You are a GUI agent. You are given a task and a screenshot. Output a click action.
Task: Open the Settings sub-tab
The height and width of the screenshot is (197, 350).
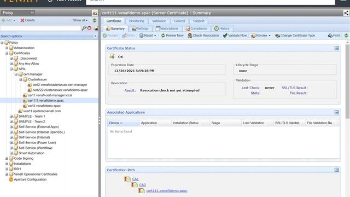pyautogui.click(x=140, y=28)
